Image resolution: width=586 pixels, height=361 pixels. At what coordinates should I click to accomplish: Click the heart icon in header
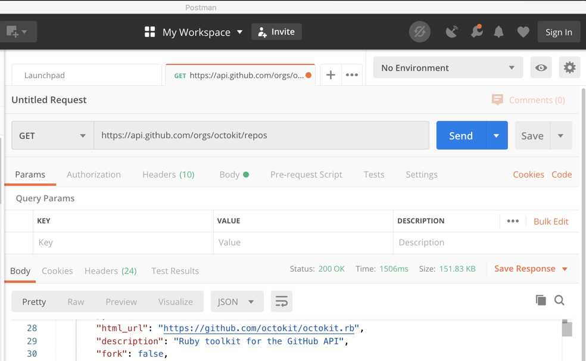click(523, 32)
